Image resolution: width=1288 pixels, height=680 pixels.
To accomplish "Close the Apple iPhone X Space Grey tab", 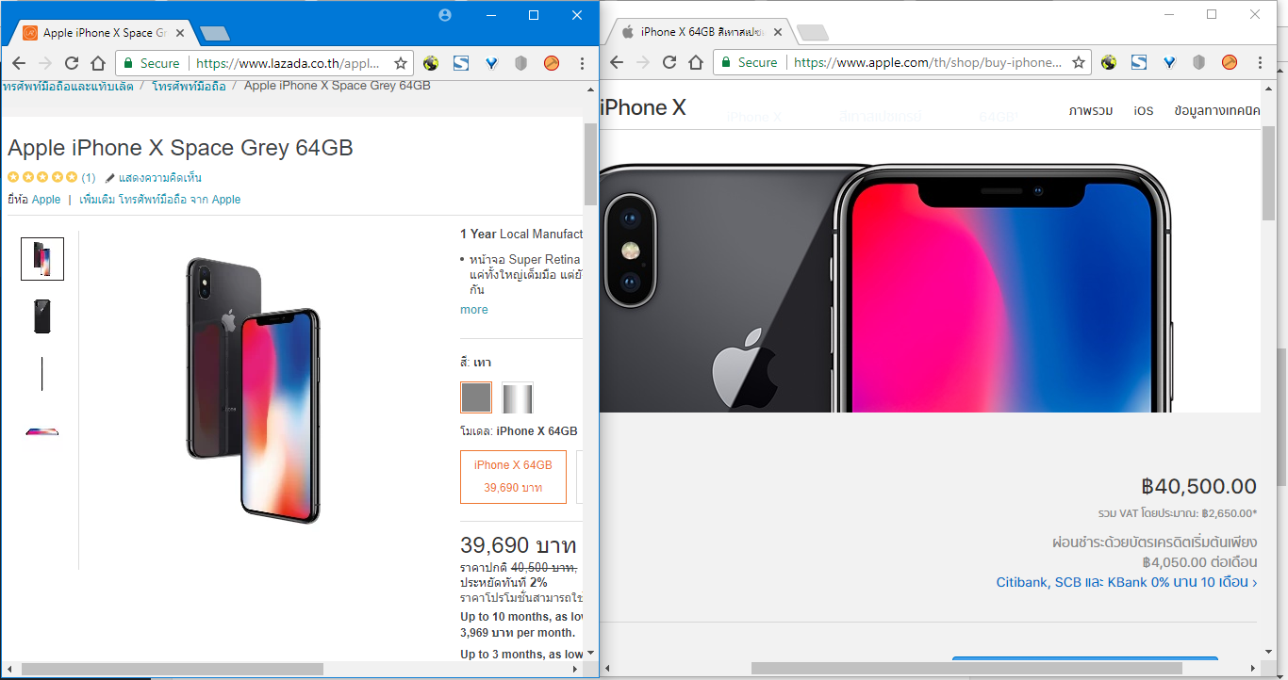I will [180, 33].
